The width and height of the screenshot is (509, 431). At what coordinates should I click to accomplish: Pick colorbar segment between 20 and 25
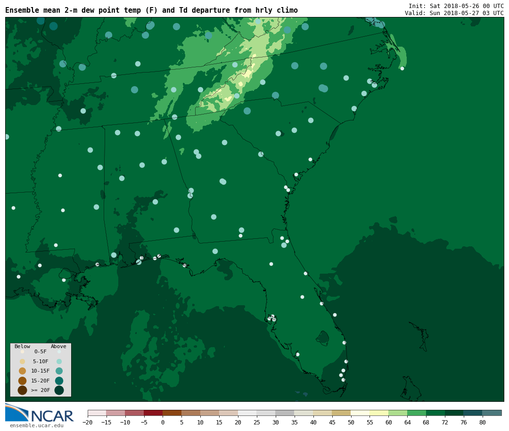248,413
